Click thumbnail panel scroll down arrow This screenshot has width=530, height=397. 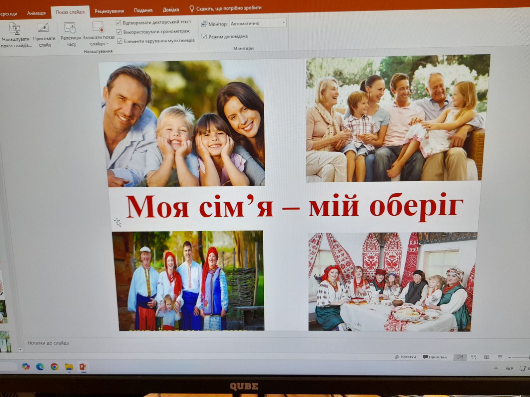point(20,349)
